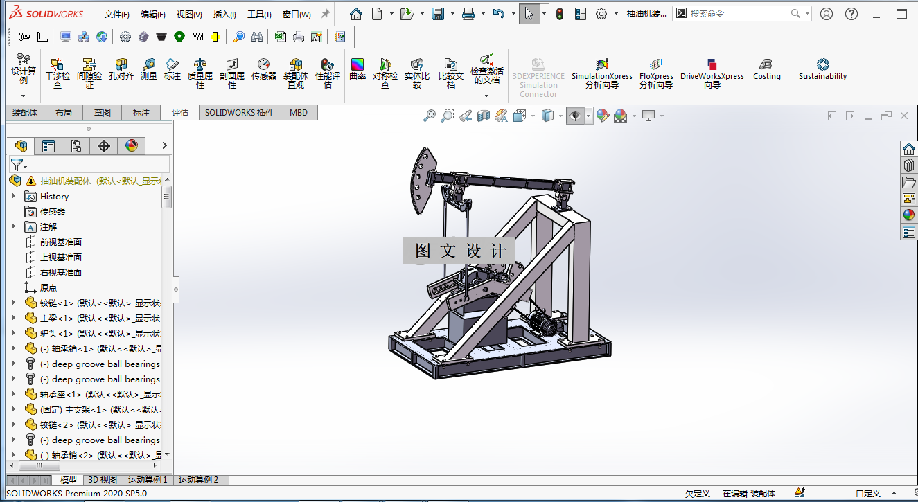Activate the 测量 measure tool
This screenshot has width=918, height=502.
(149, 69)
